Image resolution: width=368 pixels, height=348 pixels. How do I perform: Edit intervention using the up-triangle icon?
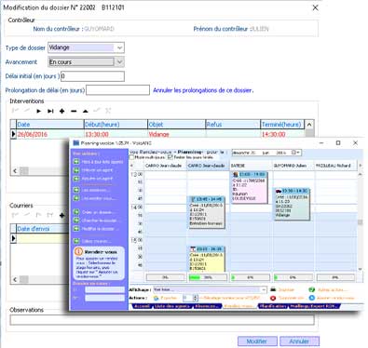coord(86,111)
